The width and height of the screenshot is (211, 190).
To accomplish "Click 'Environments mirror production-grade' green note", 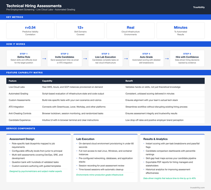I will click(x=100, y=175).
